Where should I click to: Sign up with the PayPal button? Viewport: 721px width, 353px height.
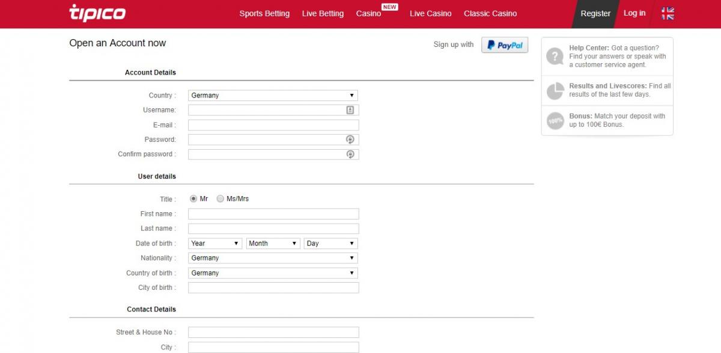coord(505,45)
